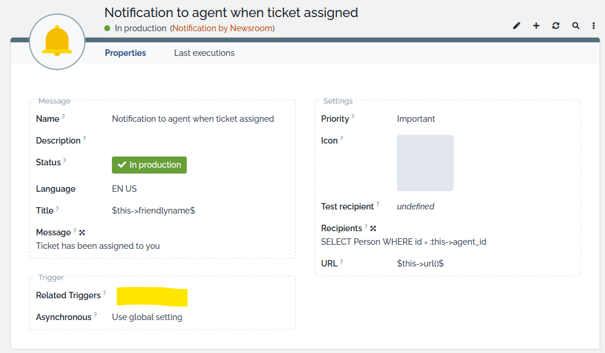Click the grey Icon placeholder image
605x353 pixels.
pyautogui.click(x=425, y=163)
